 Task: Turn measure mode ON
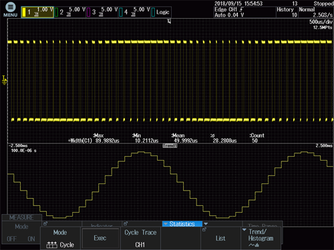(31, 239)
